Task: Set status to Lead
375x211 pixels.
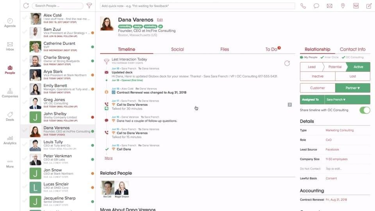Action: 311,67
